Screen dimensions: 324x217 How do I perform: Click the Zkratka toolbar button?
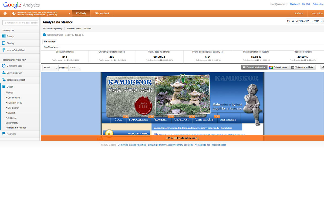click(87, 28)
